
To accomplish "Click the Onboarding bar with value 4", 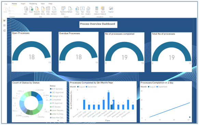I will point(108,101).
